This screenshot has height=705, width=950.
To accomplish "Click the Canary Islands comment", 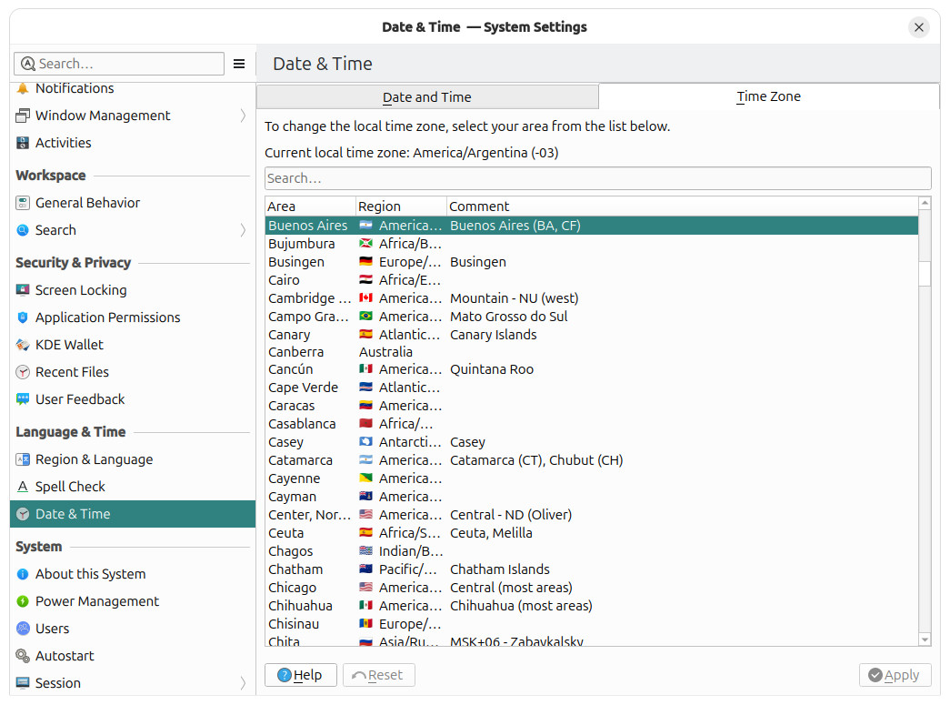I will (493, 334).
